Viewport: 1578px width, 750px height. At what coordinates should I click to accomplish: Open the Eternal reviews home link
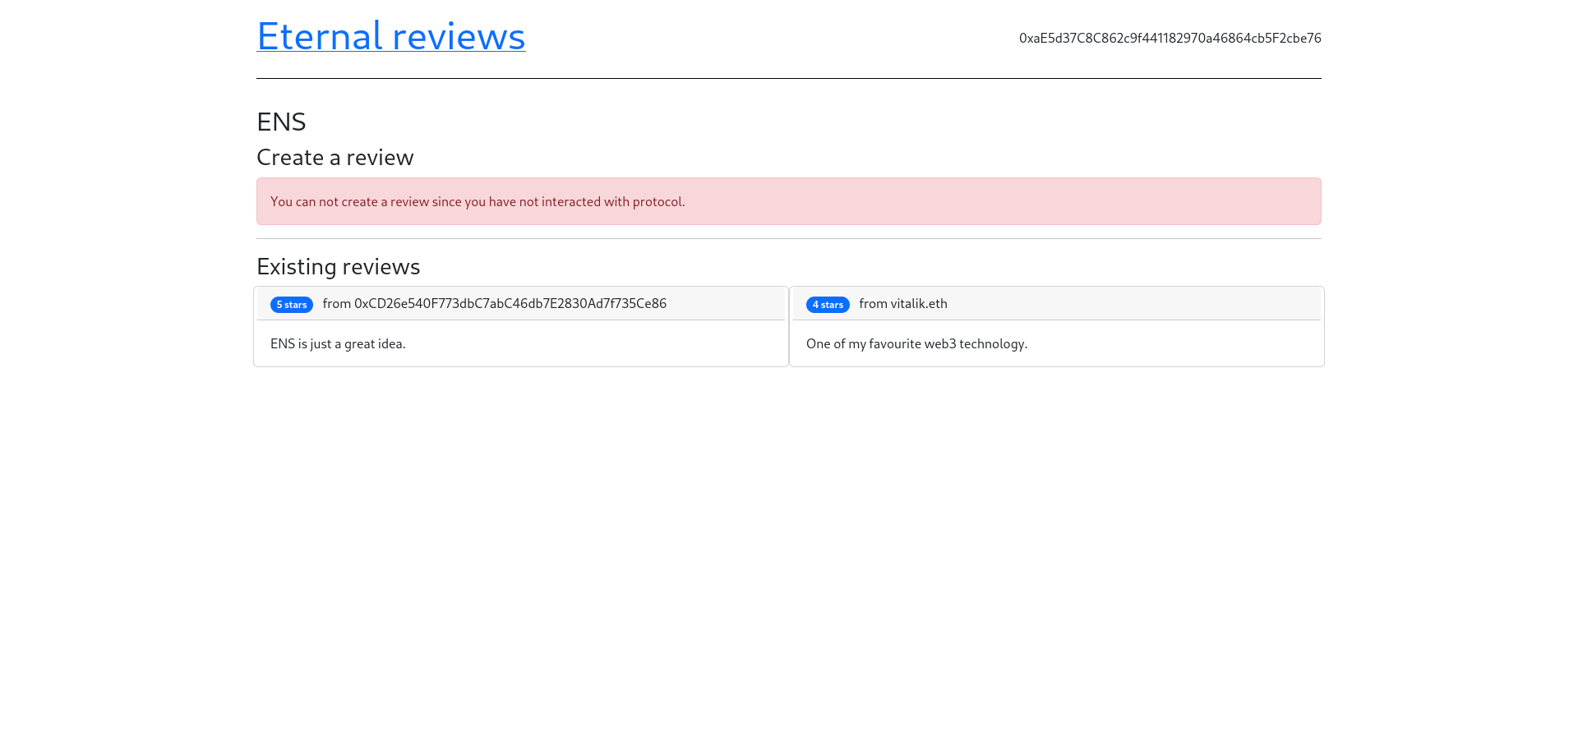(x=390, y=36)
